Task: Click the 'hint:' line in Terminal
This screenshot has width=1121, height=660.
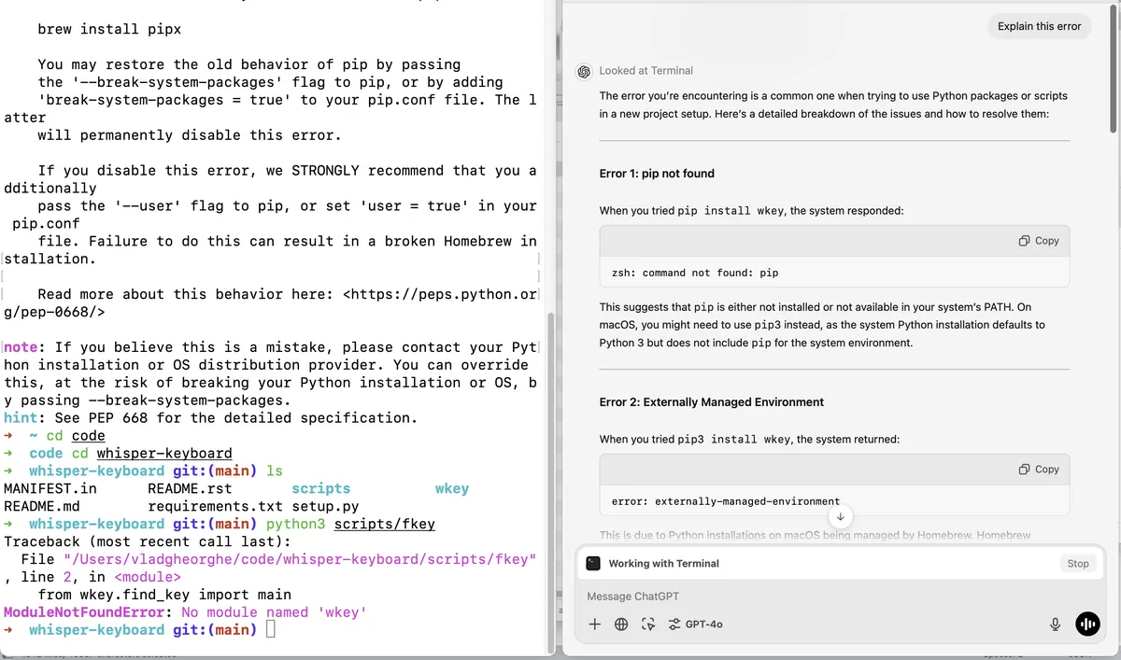Action: click(x=210, y=418)
